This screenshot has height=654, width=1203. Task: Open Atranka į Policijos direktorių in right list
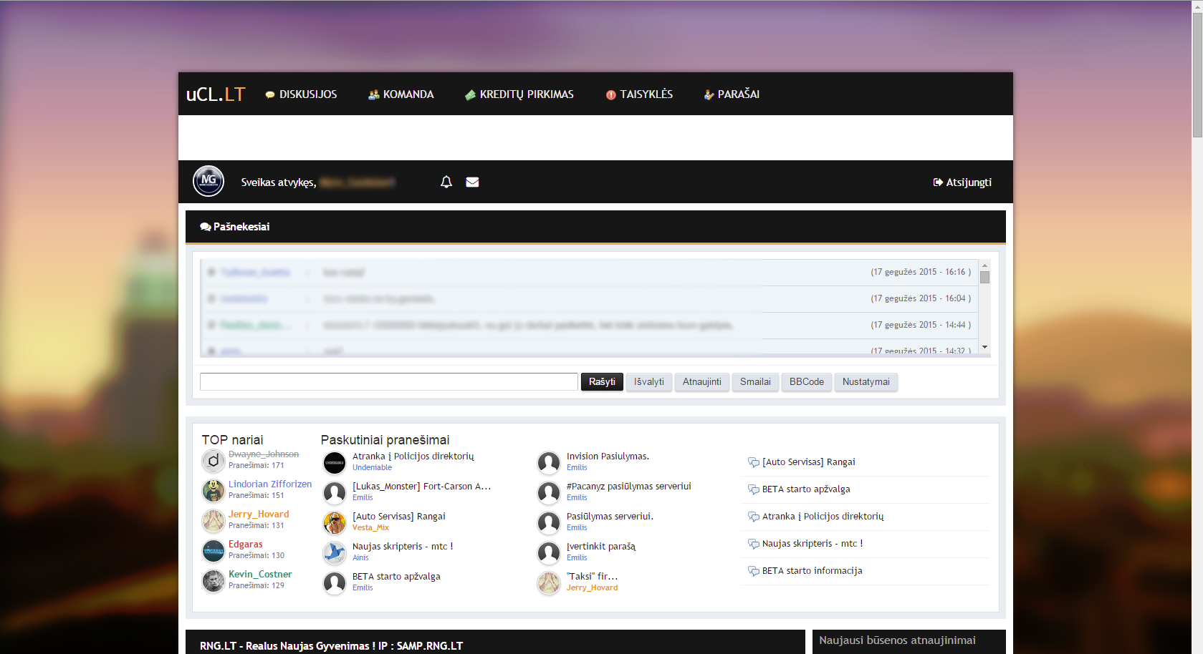[823, 517]
